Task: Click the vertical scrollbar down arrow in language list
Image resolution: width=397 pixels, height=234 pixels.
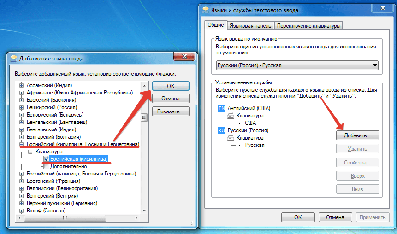Action: click(144, 211)
